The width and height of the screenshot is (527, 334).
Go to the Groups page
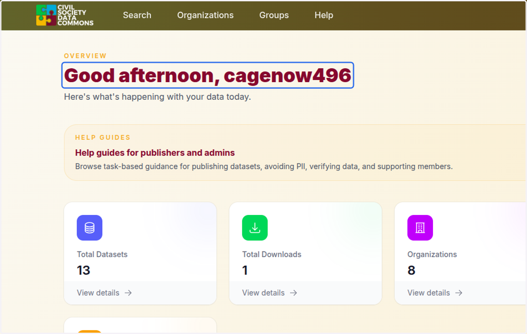[x=274, y=15]
